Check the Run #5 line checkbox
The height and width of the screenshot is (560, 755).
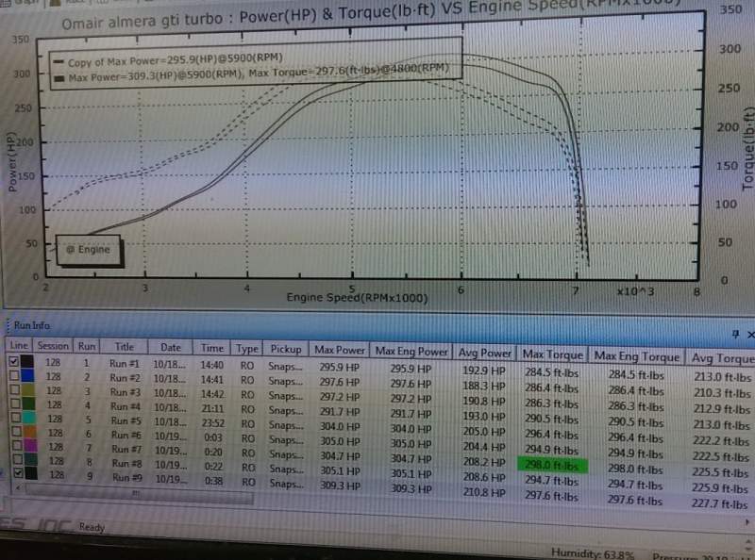(x=14, y=420)
